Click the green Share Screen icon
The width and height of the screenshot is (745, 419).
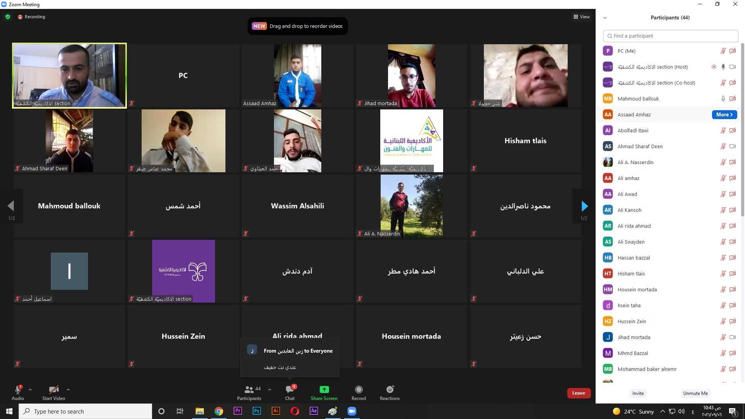tap(324, 390)
